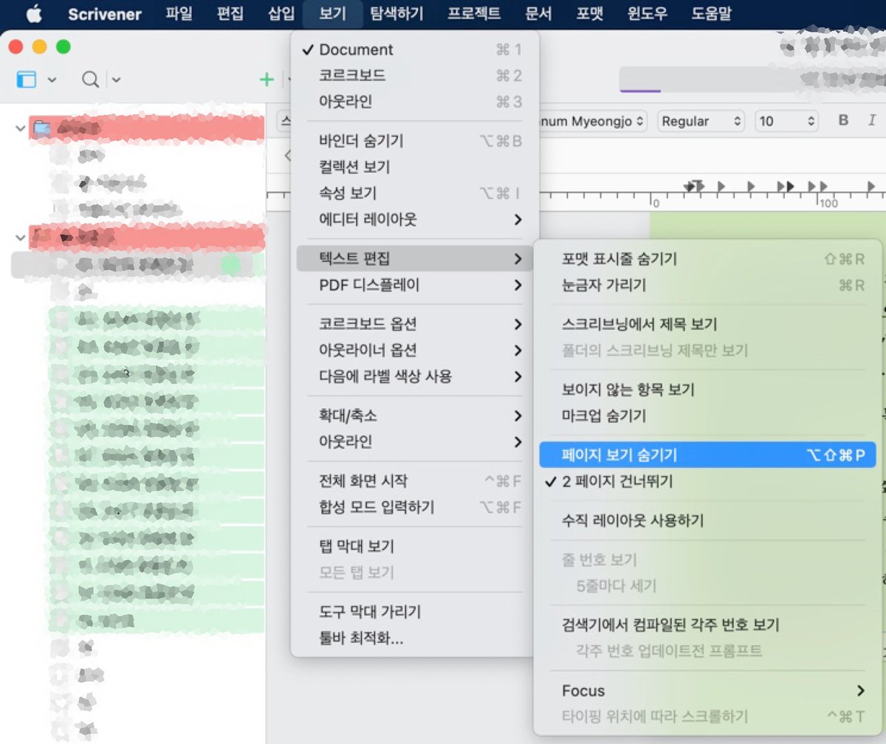Viewport: 886px width, 744px height.
Task: Select 아웃라인 view mode
Action: (415, 101)
